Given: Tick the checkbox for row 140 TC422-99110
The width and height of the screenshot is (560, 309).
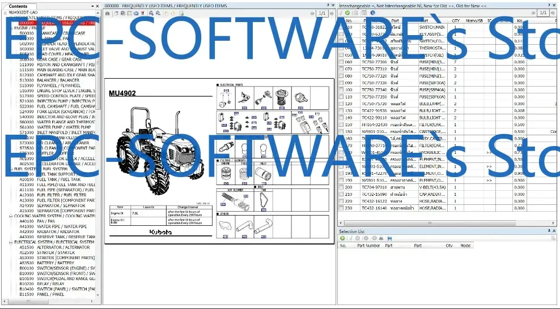Looking at the screenshot, I should pos(341,118).
